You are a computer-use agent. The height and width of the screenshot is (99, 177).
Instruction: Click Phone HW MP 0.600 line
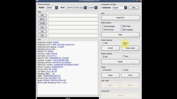tap(47, 69)
